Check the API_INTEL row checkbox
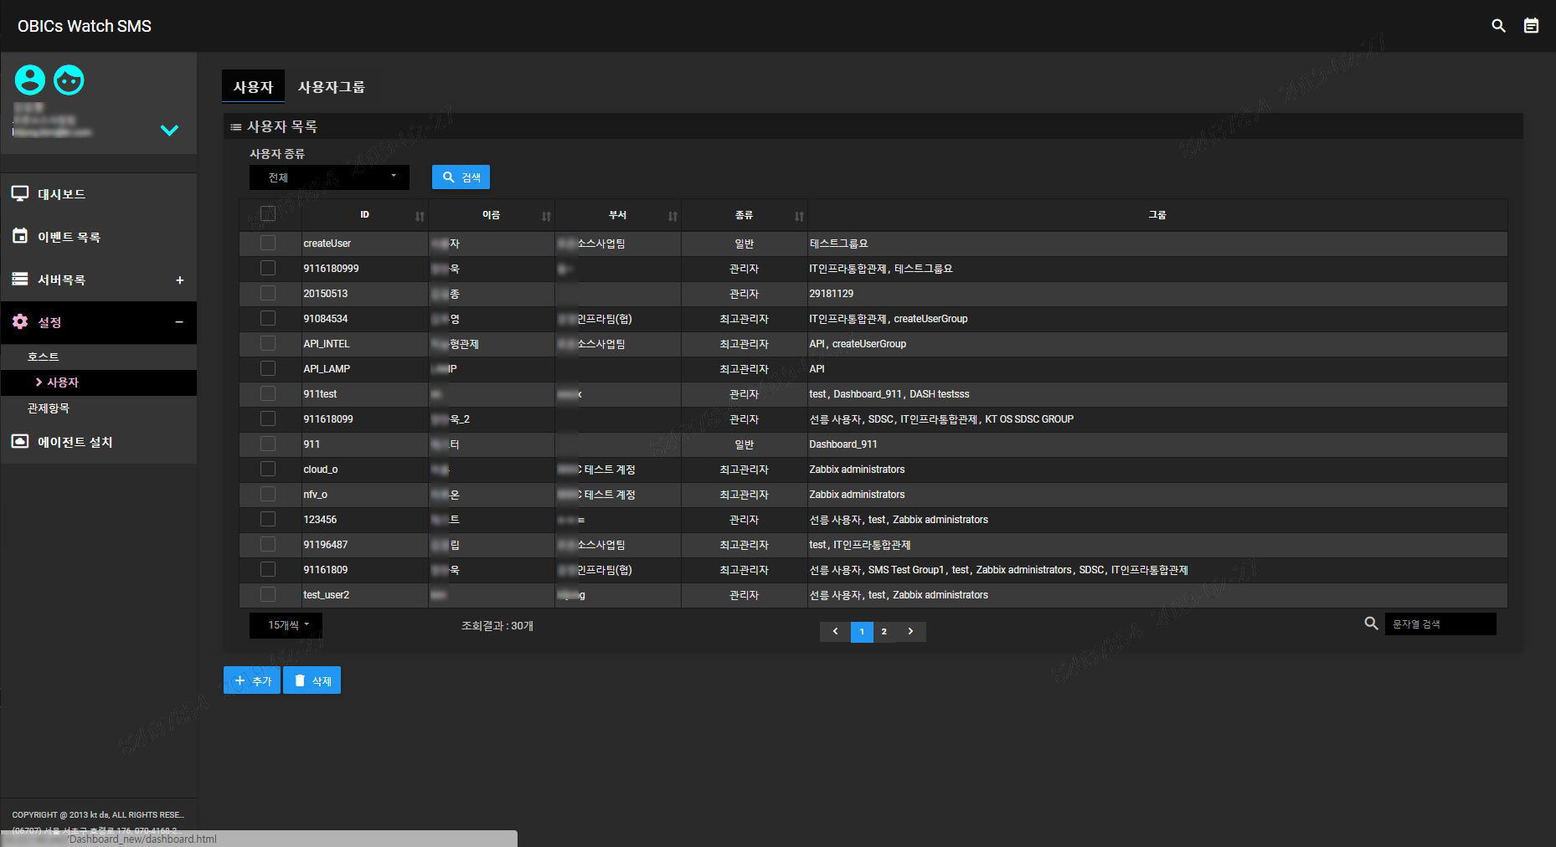The image size is (1556, 847). coord(268,343)
